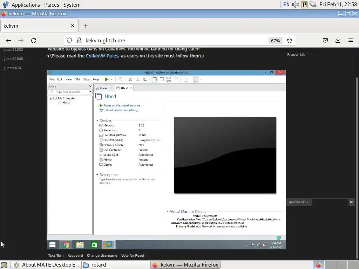Image resolution: width=359 pixels, height=269 pixels.
Task: Click the stretch guest display toolbar icon
Action: click(196, 80)
